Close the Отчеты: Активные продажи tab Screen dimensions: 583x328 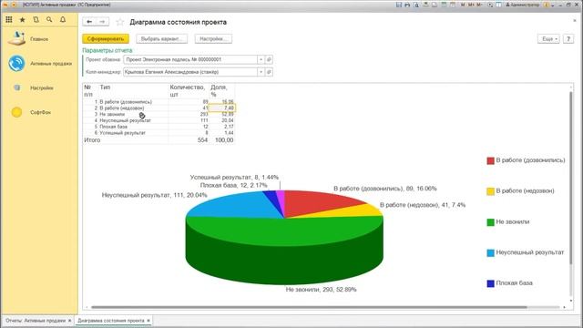70,321
